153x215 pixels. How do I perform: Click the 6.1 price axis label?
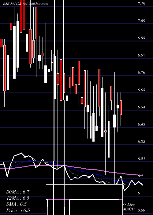140,176
